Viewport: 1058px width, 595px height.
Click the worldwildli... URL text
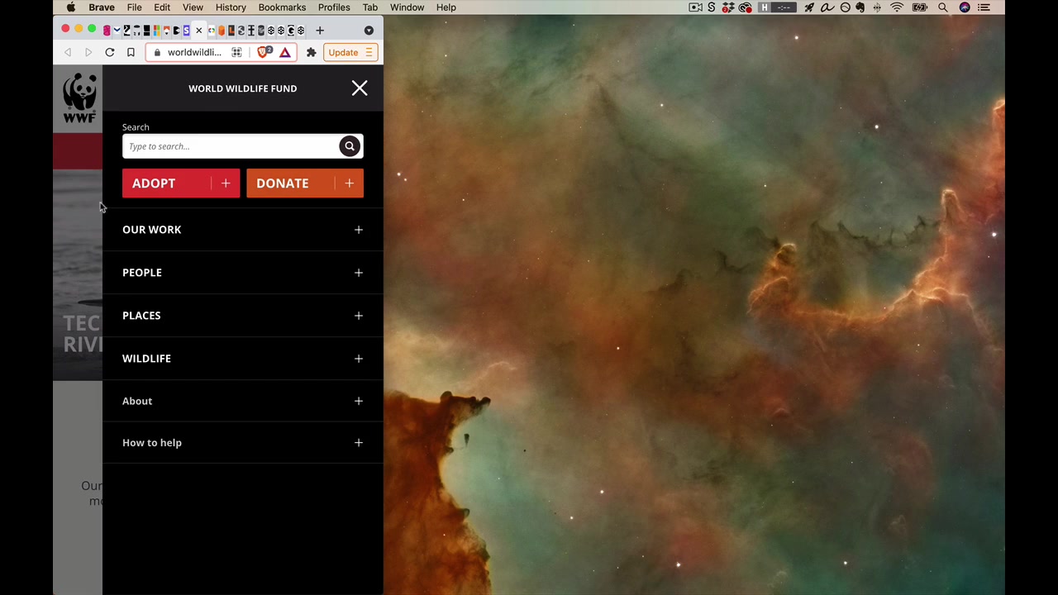point(194,52)
